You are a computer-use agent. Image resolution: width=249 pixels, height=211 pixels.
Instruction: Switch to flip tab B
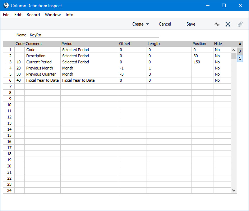pos(240,51)
